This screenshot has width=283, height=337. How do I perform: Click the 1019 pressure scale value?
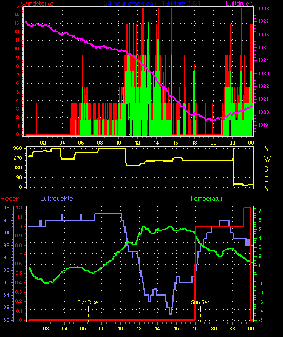[263, 125]
